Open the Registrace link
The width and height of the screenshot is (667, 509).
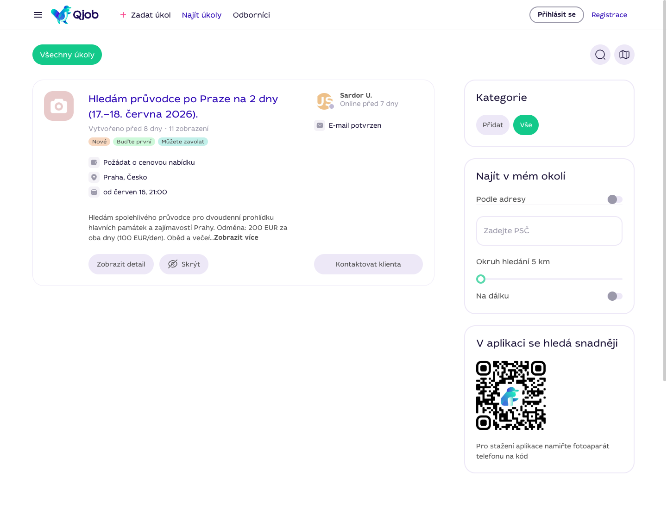click(x=609, y=15)
